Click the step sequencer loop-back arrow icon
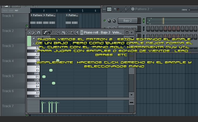 click(x=115, y=9)
